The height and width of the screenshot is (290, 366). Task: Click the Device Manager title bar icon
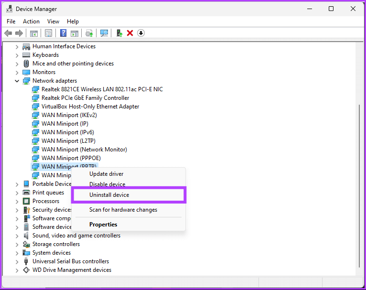pos(10,9)
